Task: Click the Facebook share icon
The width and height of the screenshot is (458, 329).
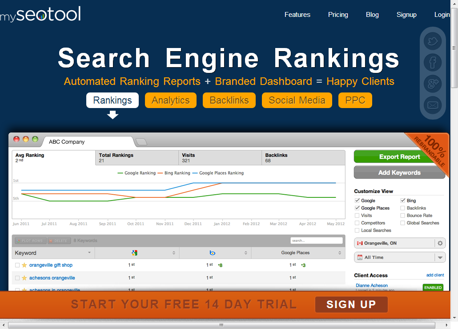Action: 432,63
